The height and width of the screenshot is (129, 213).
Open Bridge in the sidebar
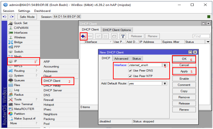point(18,42)
